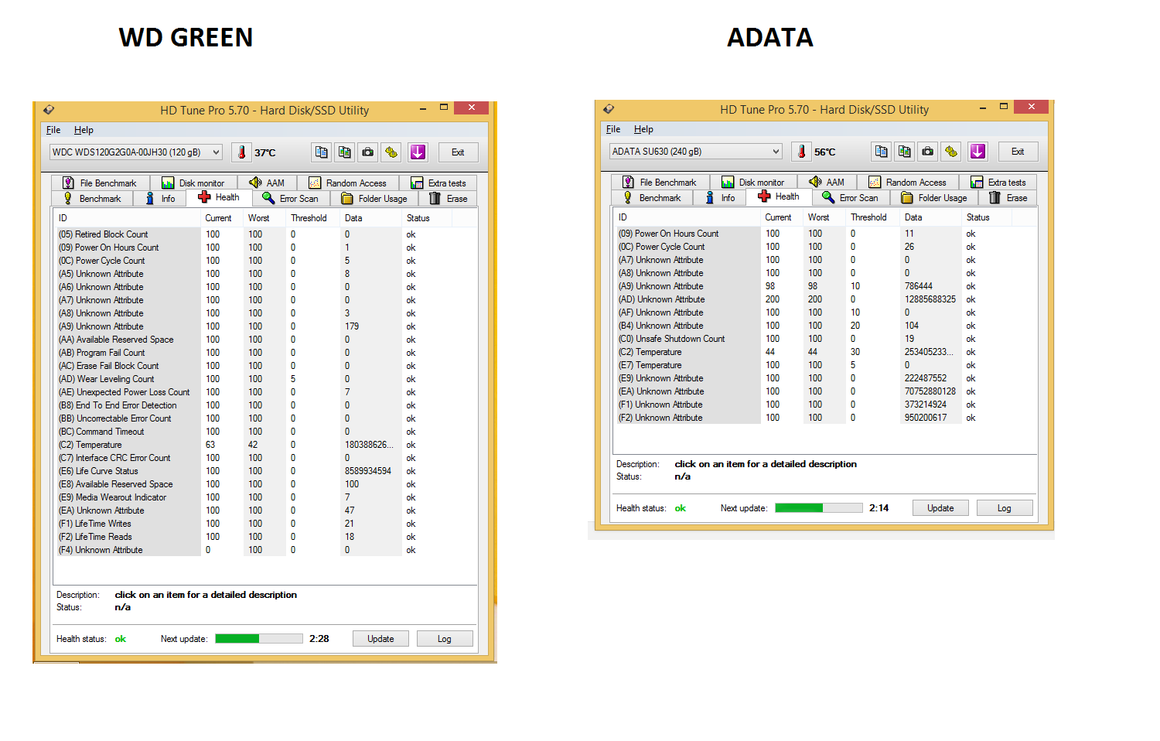The width and height of the screenshot is (1160, 741).
Task: Click HD Tune app icon in ADATA title bar
Action: pos(609,109)
